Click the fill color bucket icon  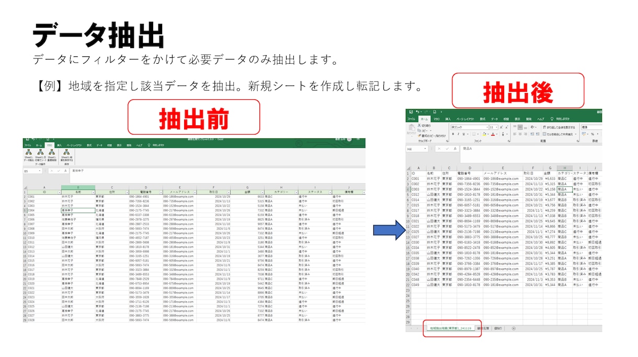[484, 134]
